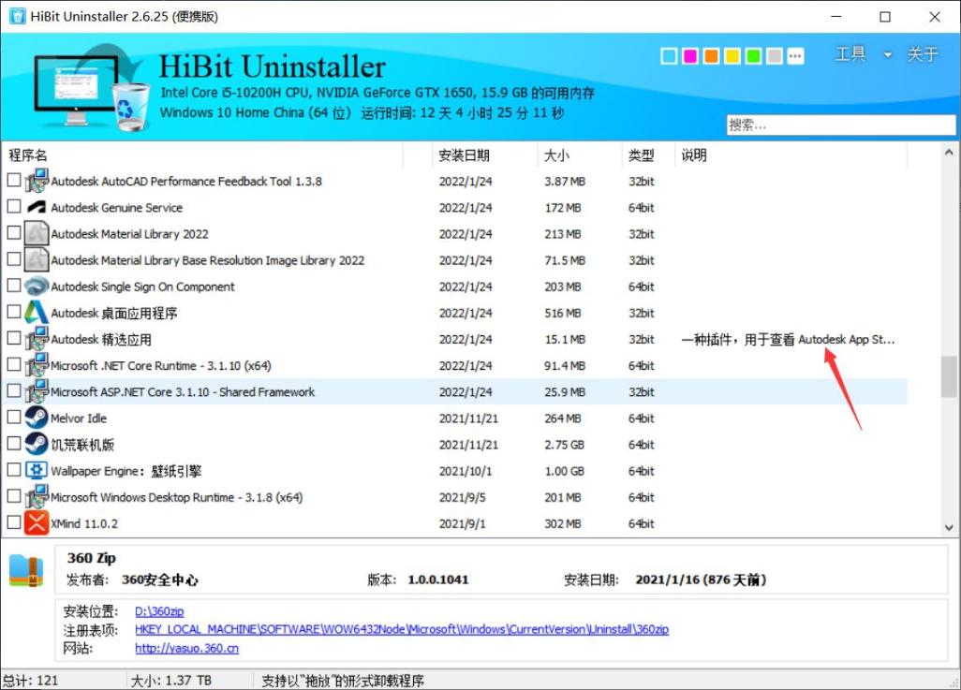Open the 关于 menu
961x690 pixels.
pyautogui.click(x=923, y=54)
